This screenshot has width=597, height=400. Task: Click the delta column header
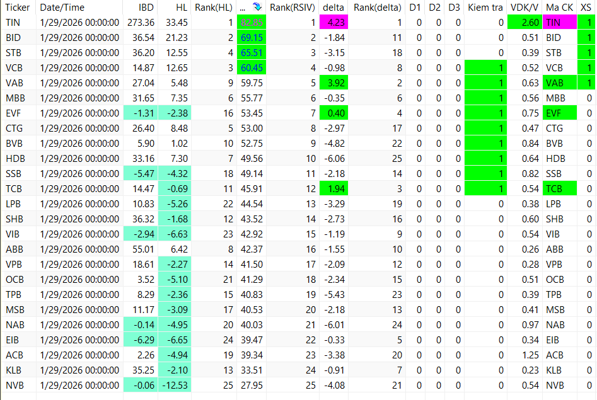333,7
